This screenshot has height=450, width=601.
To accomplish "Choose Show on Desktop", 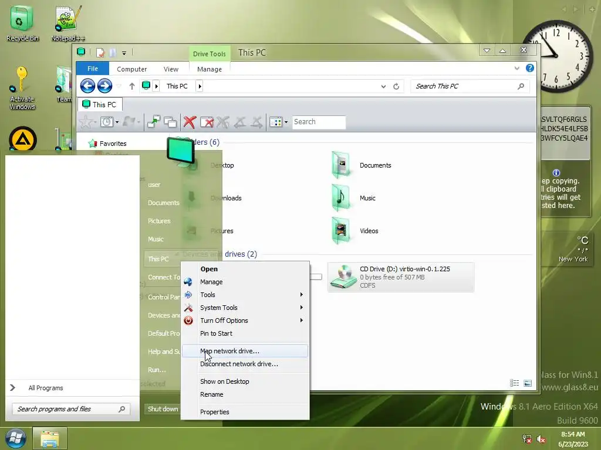I will 245,381.
